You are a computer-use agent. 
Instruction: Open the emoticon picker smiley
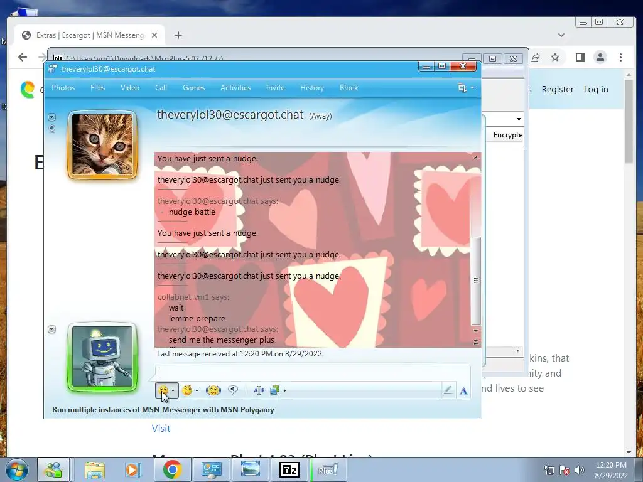point(163,390)
